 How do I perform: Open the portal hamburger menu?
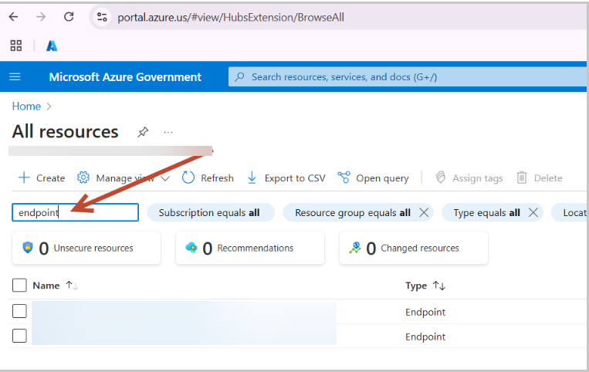[x=15, y=77]
